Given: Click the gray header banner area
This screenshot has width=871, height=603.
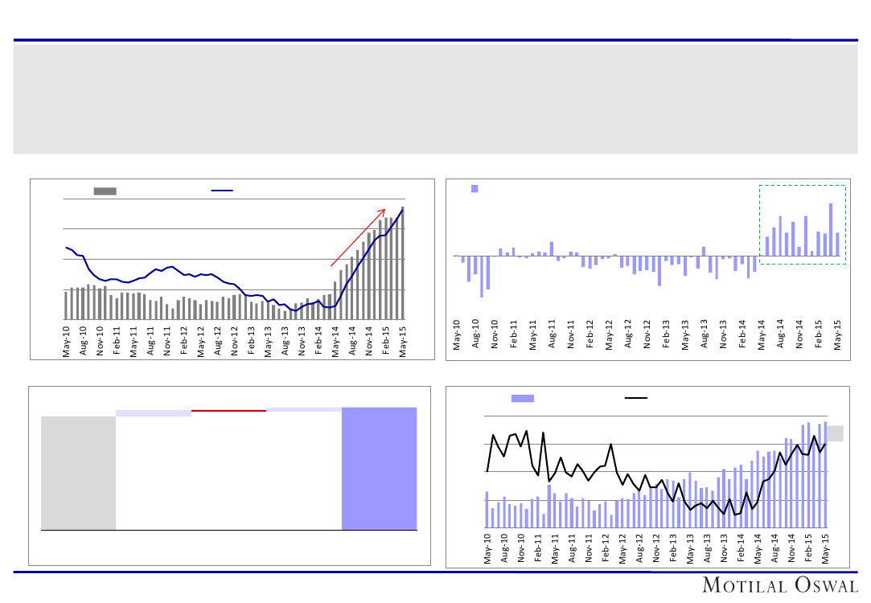Looking at the screenshot, I should coord(435,96).
